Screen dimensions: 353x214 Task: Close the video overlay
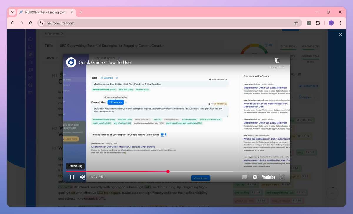coord(340,34)
